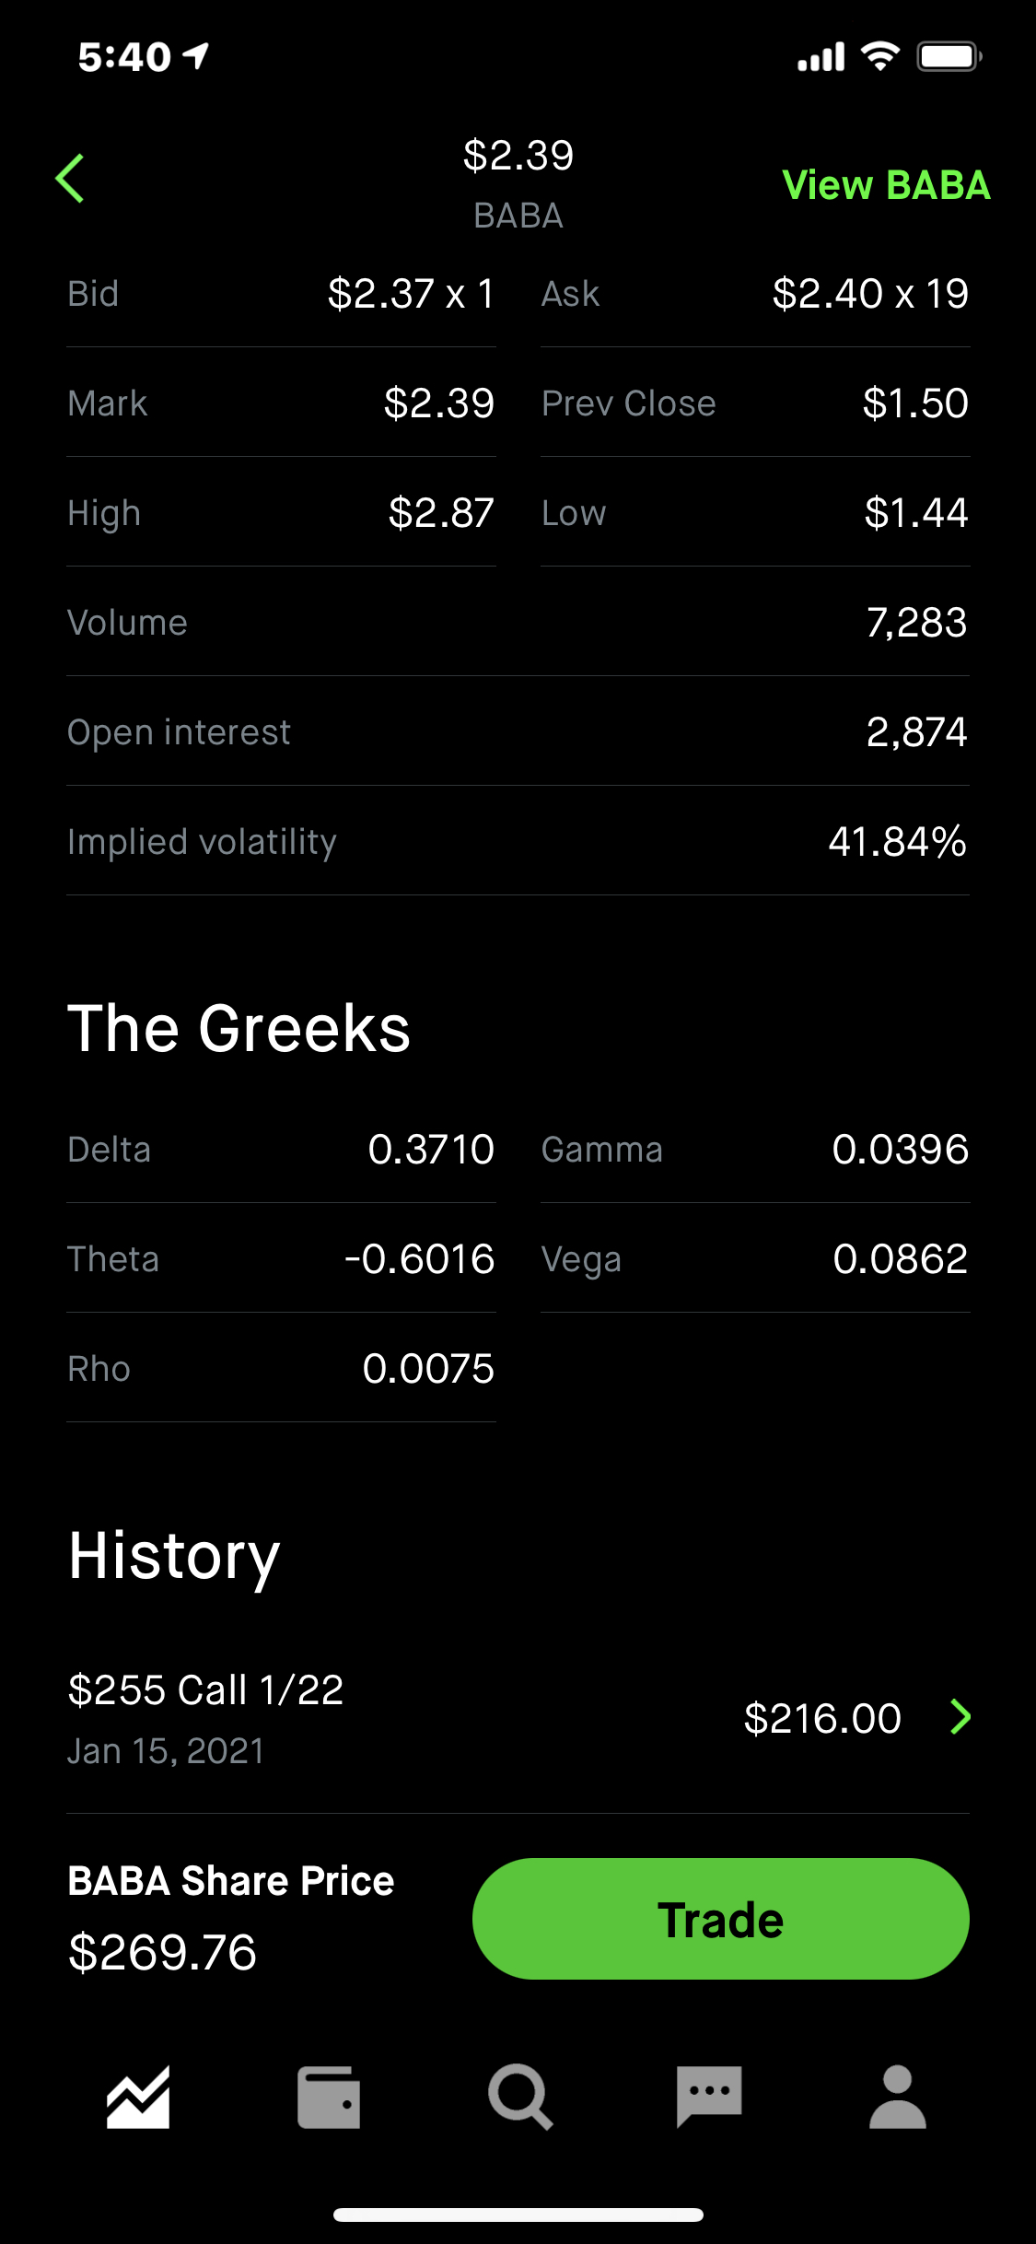The height and width of the screenshot is (2244, 1036).
Task: Tap the location arrow status icon
Action: (x=196, y=56)
